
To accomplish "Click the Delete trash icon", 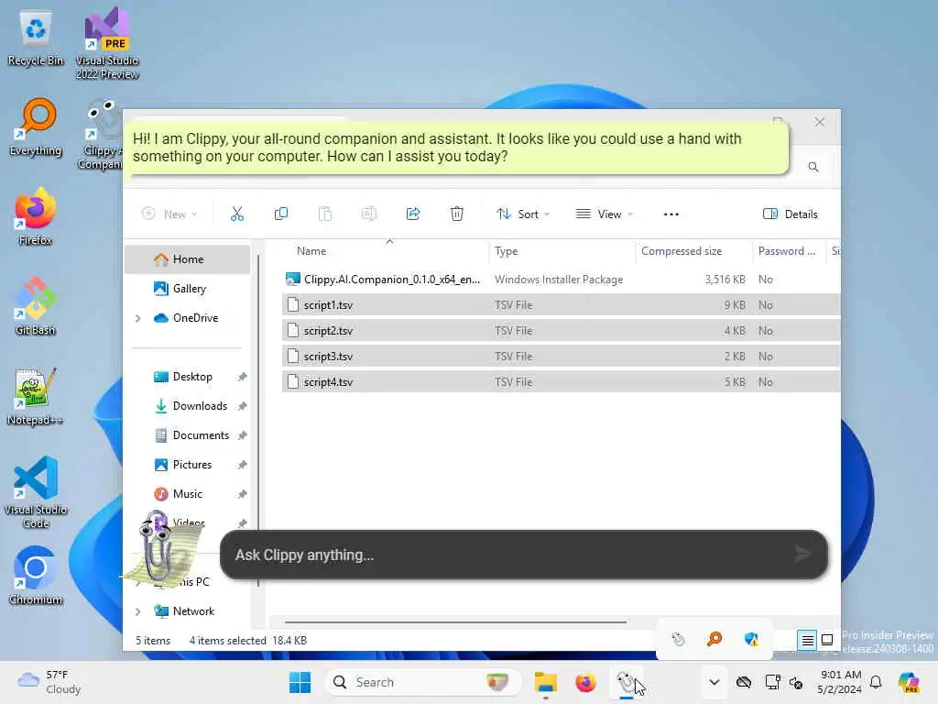I will (457, 214).
